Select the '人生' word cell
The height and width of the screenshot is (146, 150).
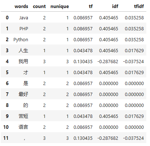click(x=23, y=50)
